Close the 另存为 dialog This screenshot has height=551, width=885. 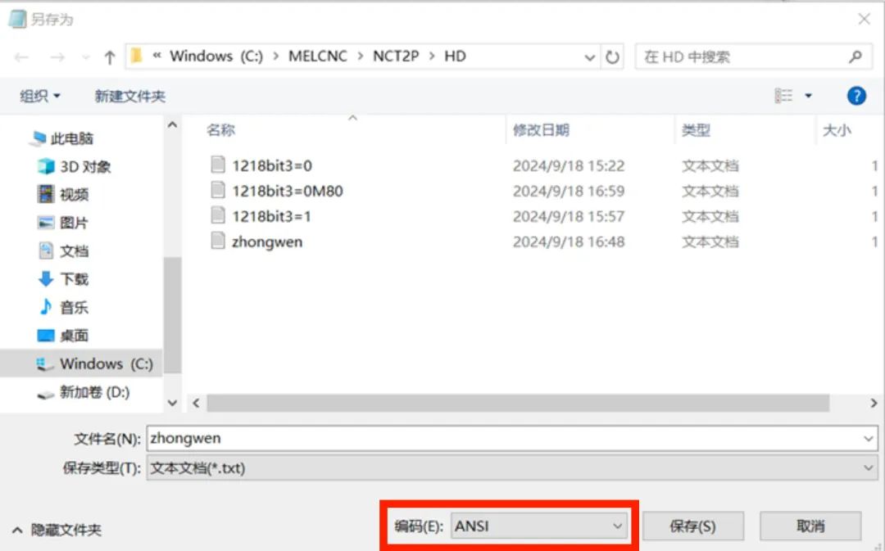click(x=864, y=19)
